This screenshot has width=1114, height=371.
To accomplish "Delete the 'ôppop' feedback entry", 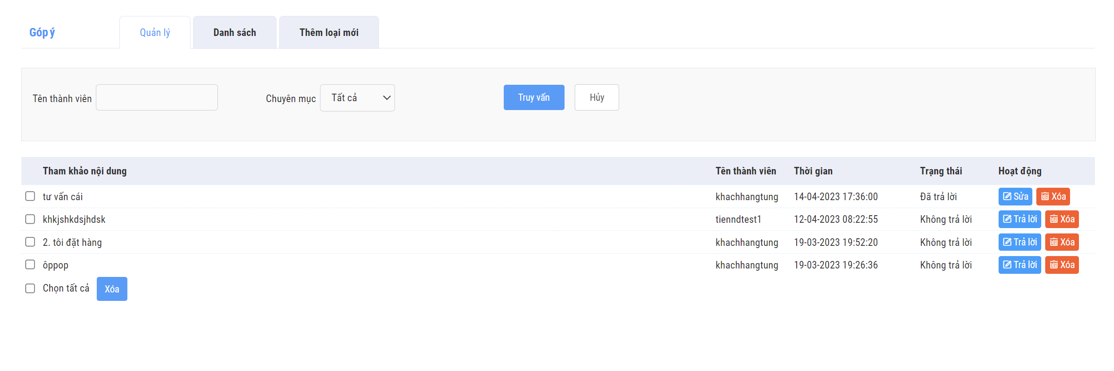I will [x=1062, y=265].
